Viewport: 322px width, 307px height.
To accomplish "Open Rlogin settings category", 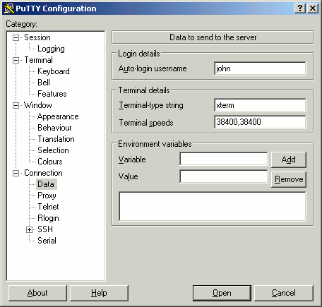I will [48, 218].
